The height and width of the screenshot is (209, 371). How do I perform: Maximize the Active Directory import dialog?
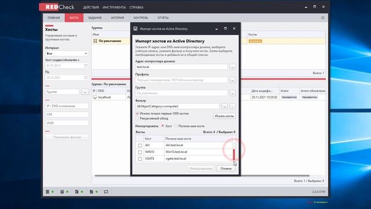click(225, 28)
